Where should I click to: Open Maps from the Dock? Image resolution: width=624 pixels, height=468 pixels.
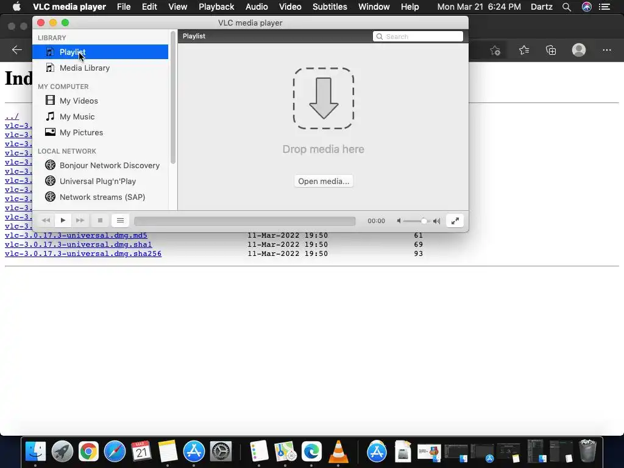[285, 452]
